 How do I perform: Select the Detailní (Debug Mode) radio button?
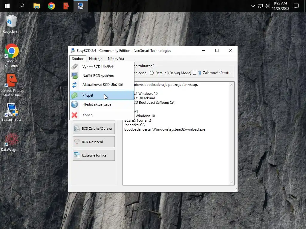[x=152, y=73]
